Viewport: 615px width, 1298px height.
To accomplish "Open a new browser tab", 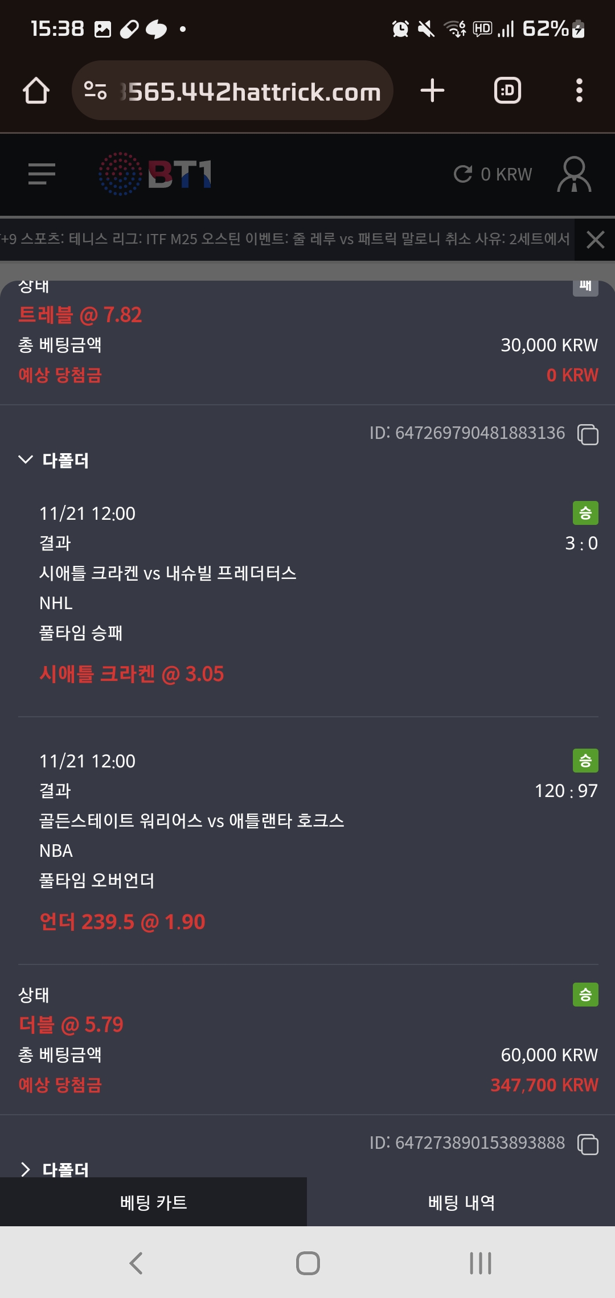I will (432, 91).
